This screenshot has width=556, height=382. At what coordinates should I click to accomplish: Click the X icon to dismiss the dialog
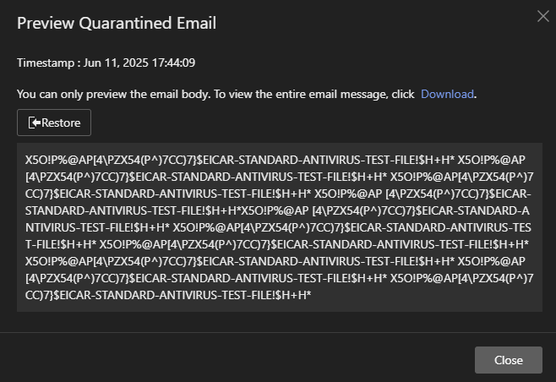tap(542, 15)
